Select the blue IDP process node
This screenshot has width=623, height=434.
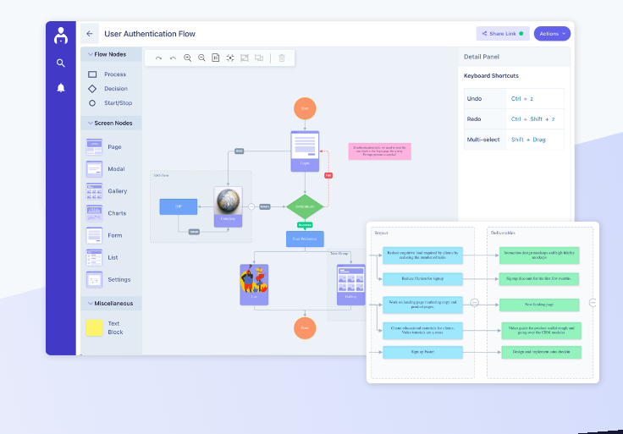pos(179,207)
